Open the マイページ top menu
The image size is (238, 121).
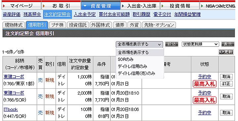pyautogui.click(x=21, y=6)
